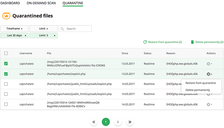224x128 pixels.
Task: Switch to the On-Demand Scan tab
Action: (41, 3)
